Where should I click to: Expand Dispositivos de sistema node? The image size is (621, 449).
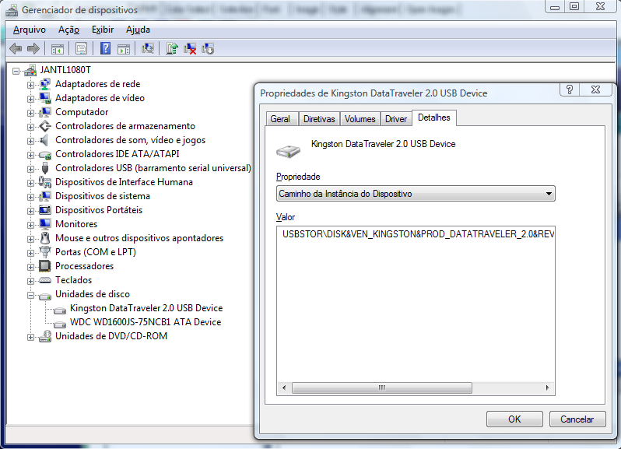(30, 197)
